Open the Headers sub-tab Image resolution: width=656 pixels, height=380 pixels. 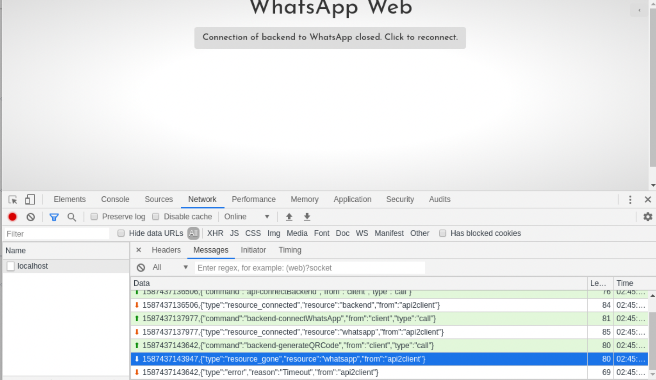point(166,250)
